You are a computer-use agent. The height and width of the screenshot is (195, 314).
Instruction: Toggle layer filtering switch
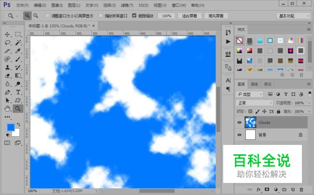[x=310, y=94]
